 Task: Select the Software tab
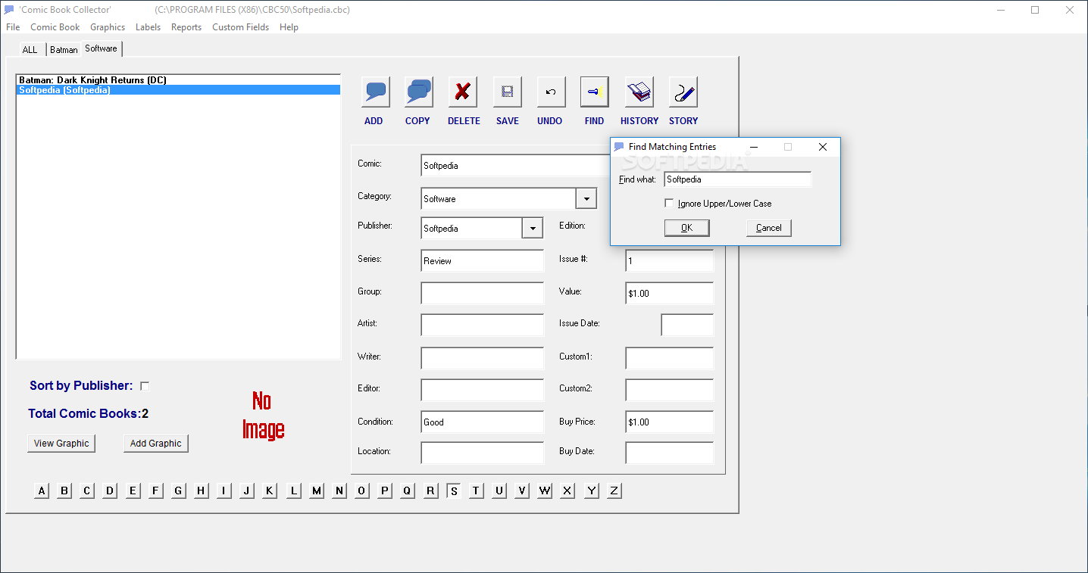(x=102, y=48)
